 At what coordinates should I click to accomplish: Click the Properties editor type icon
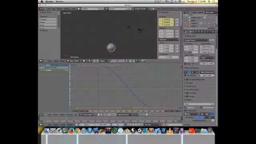point(186,32)
